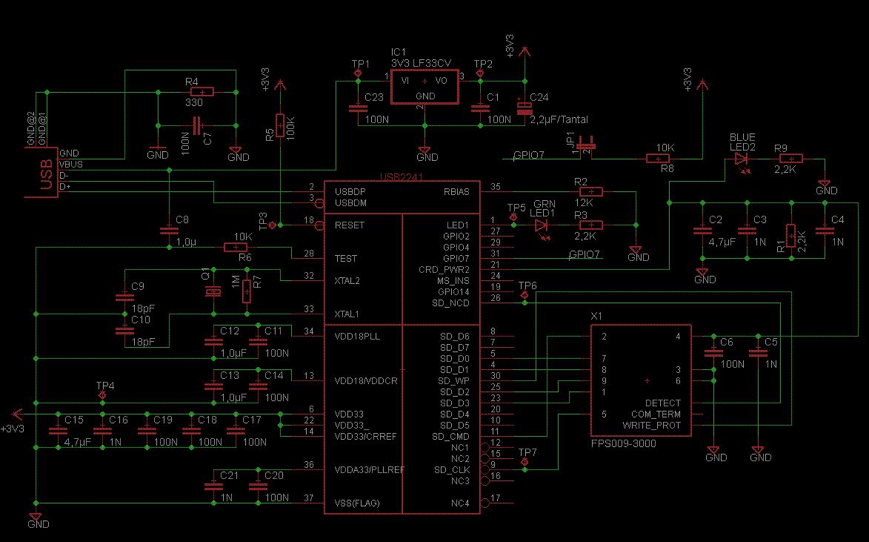Click the USB2241 chip label
The height and width of the screenshot is (542, 869).
(402, 177)
